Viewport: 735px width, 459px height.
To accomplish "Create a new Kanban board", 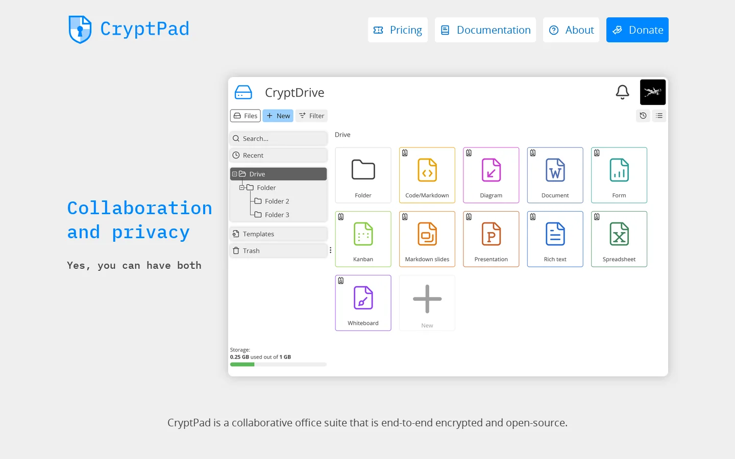I will [363, 239].
